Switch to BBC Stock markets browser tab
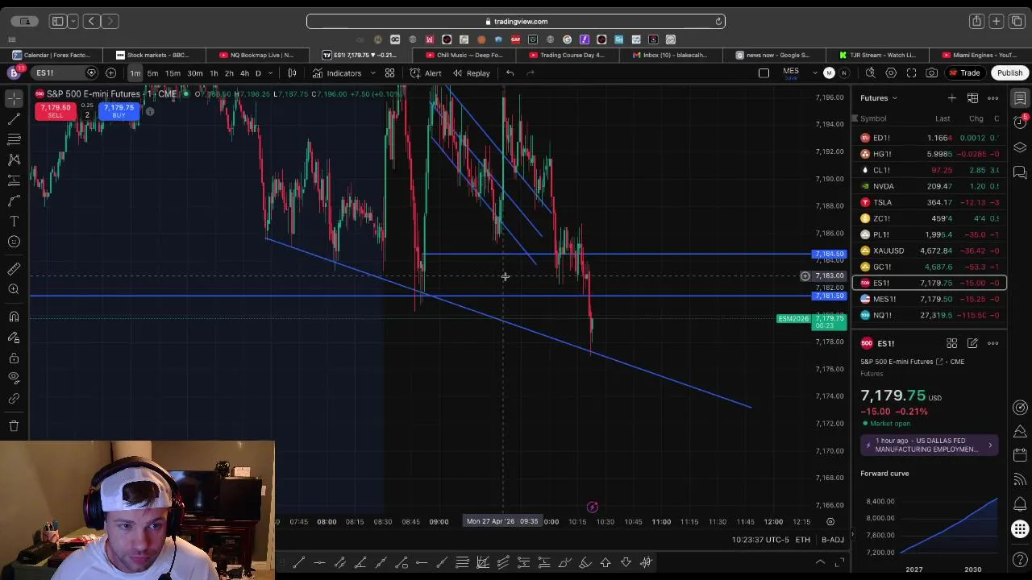The height and width of the screenshot is (580, 1032). pyautogui.click(x=153, y=55)
